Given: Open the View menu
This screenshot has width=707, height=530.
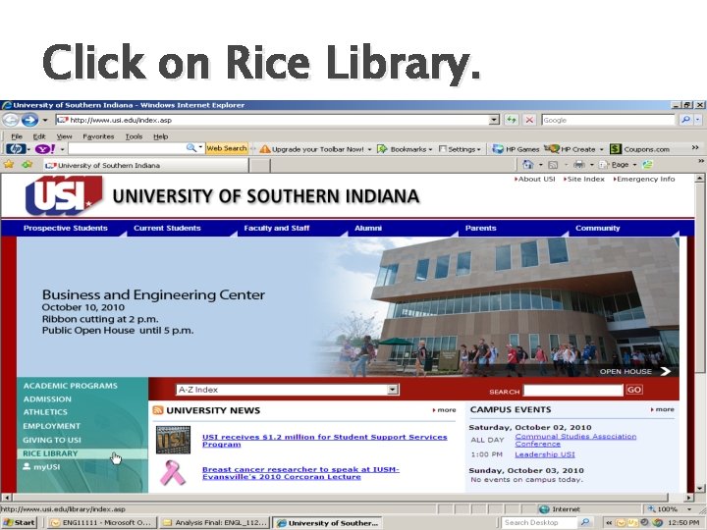Looking at the screenshot, I should click(x=64, y=136).
